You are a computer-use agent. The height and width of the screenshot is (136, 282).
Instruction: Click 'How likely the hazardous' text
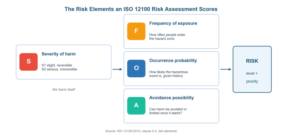[169, 72]
